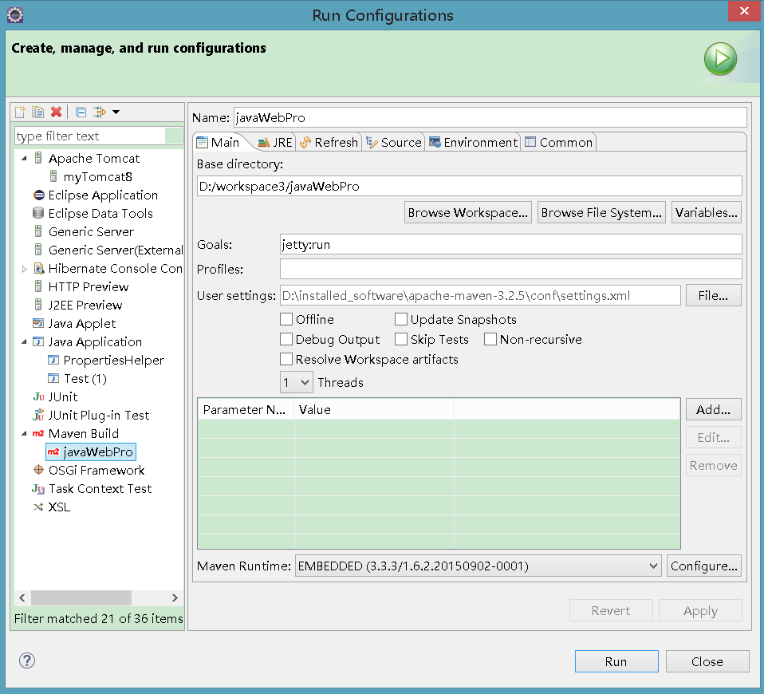Open the Threads count dropdown
The height and width of the screenshot is (694, 764).
296,383
